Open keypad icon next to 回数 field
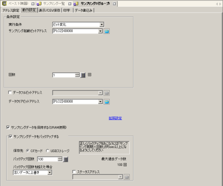The height and width of the screenshot is (186, 223). pyautogui.click(x=83, y=75)
